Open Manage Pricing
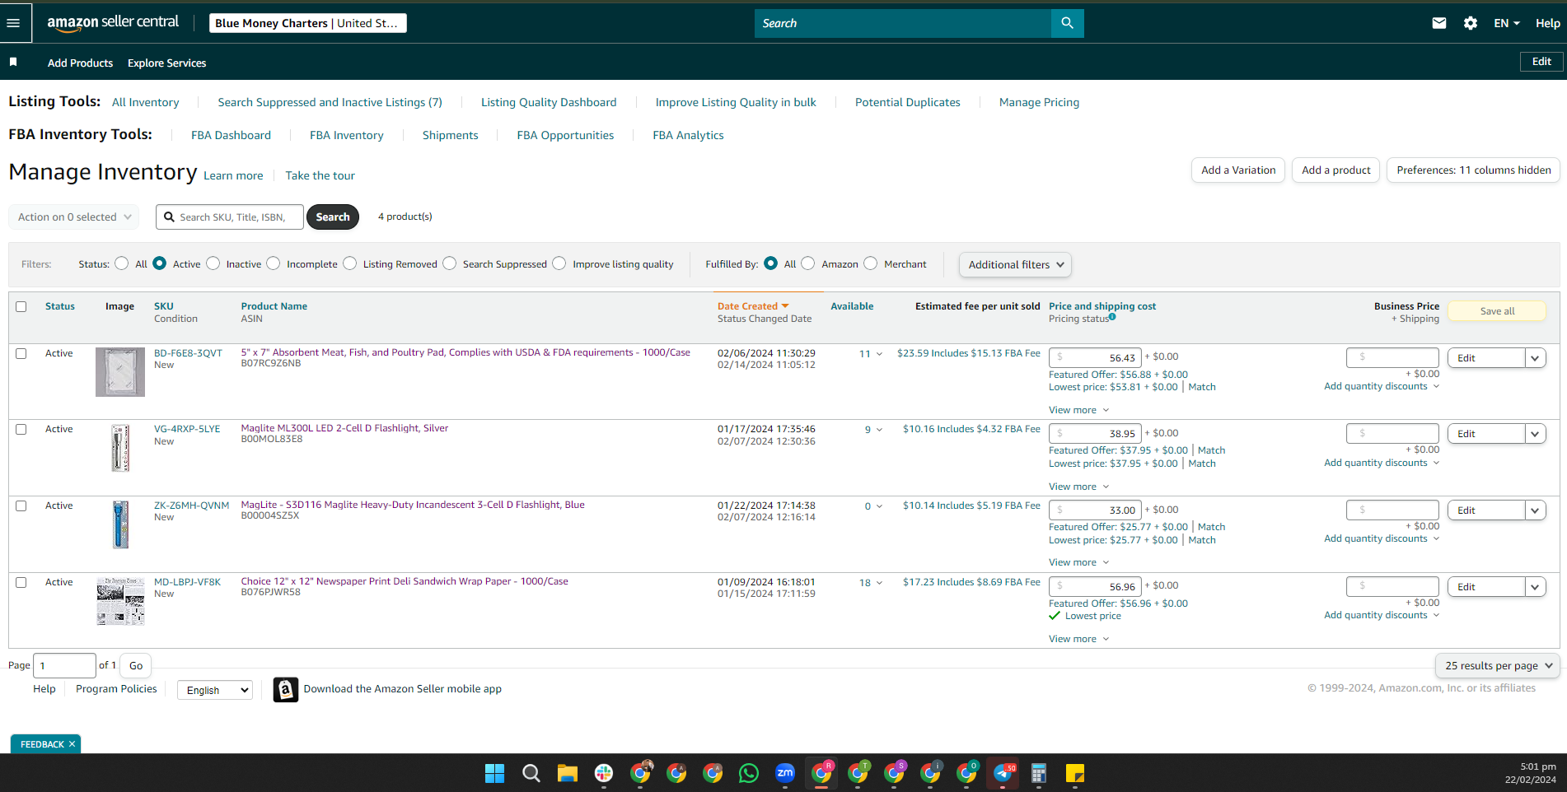1567x792 pixels. pyautogui.click(x=1039, y=102)
